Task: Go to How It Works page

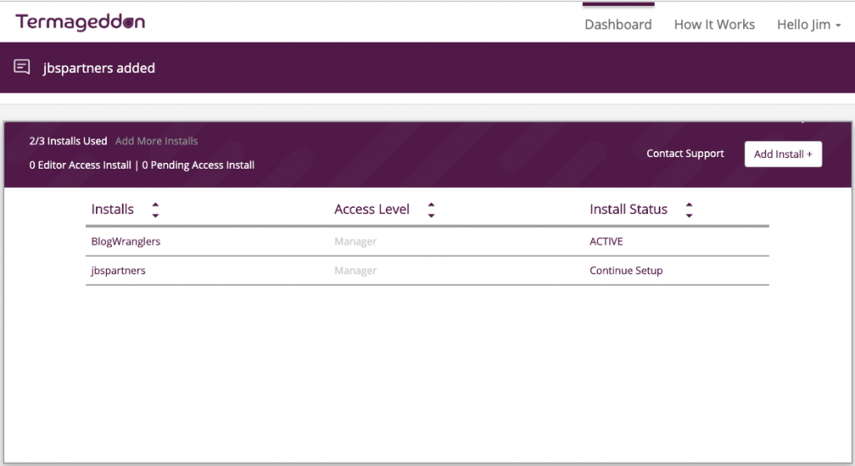Action: [x=715, y=24]
